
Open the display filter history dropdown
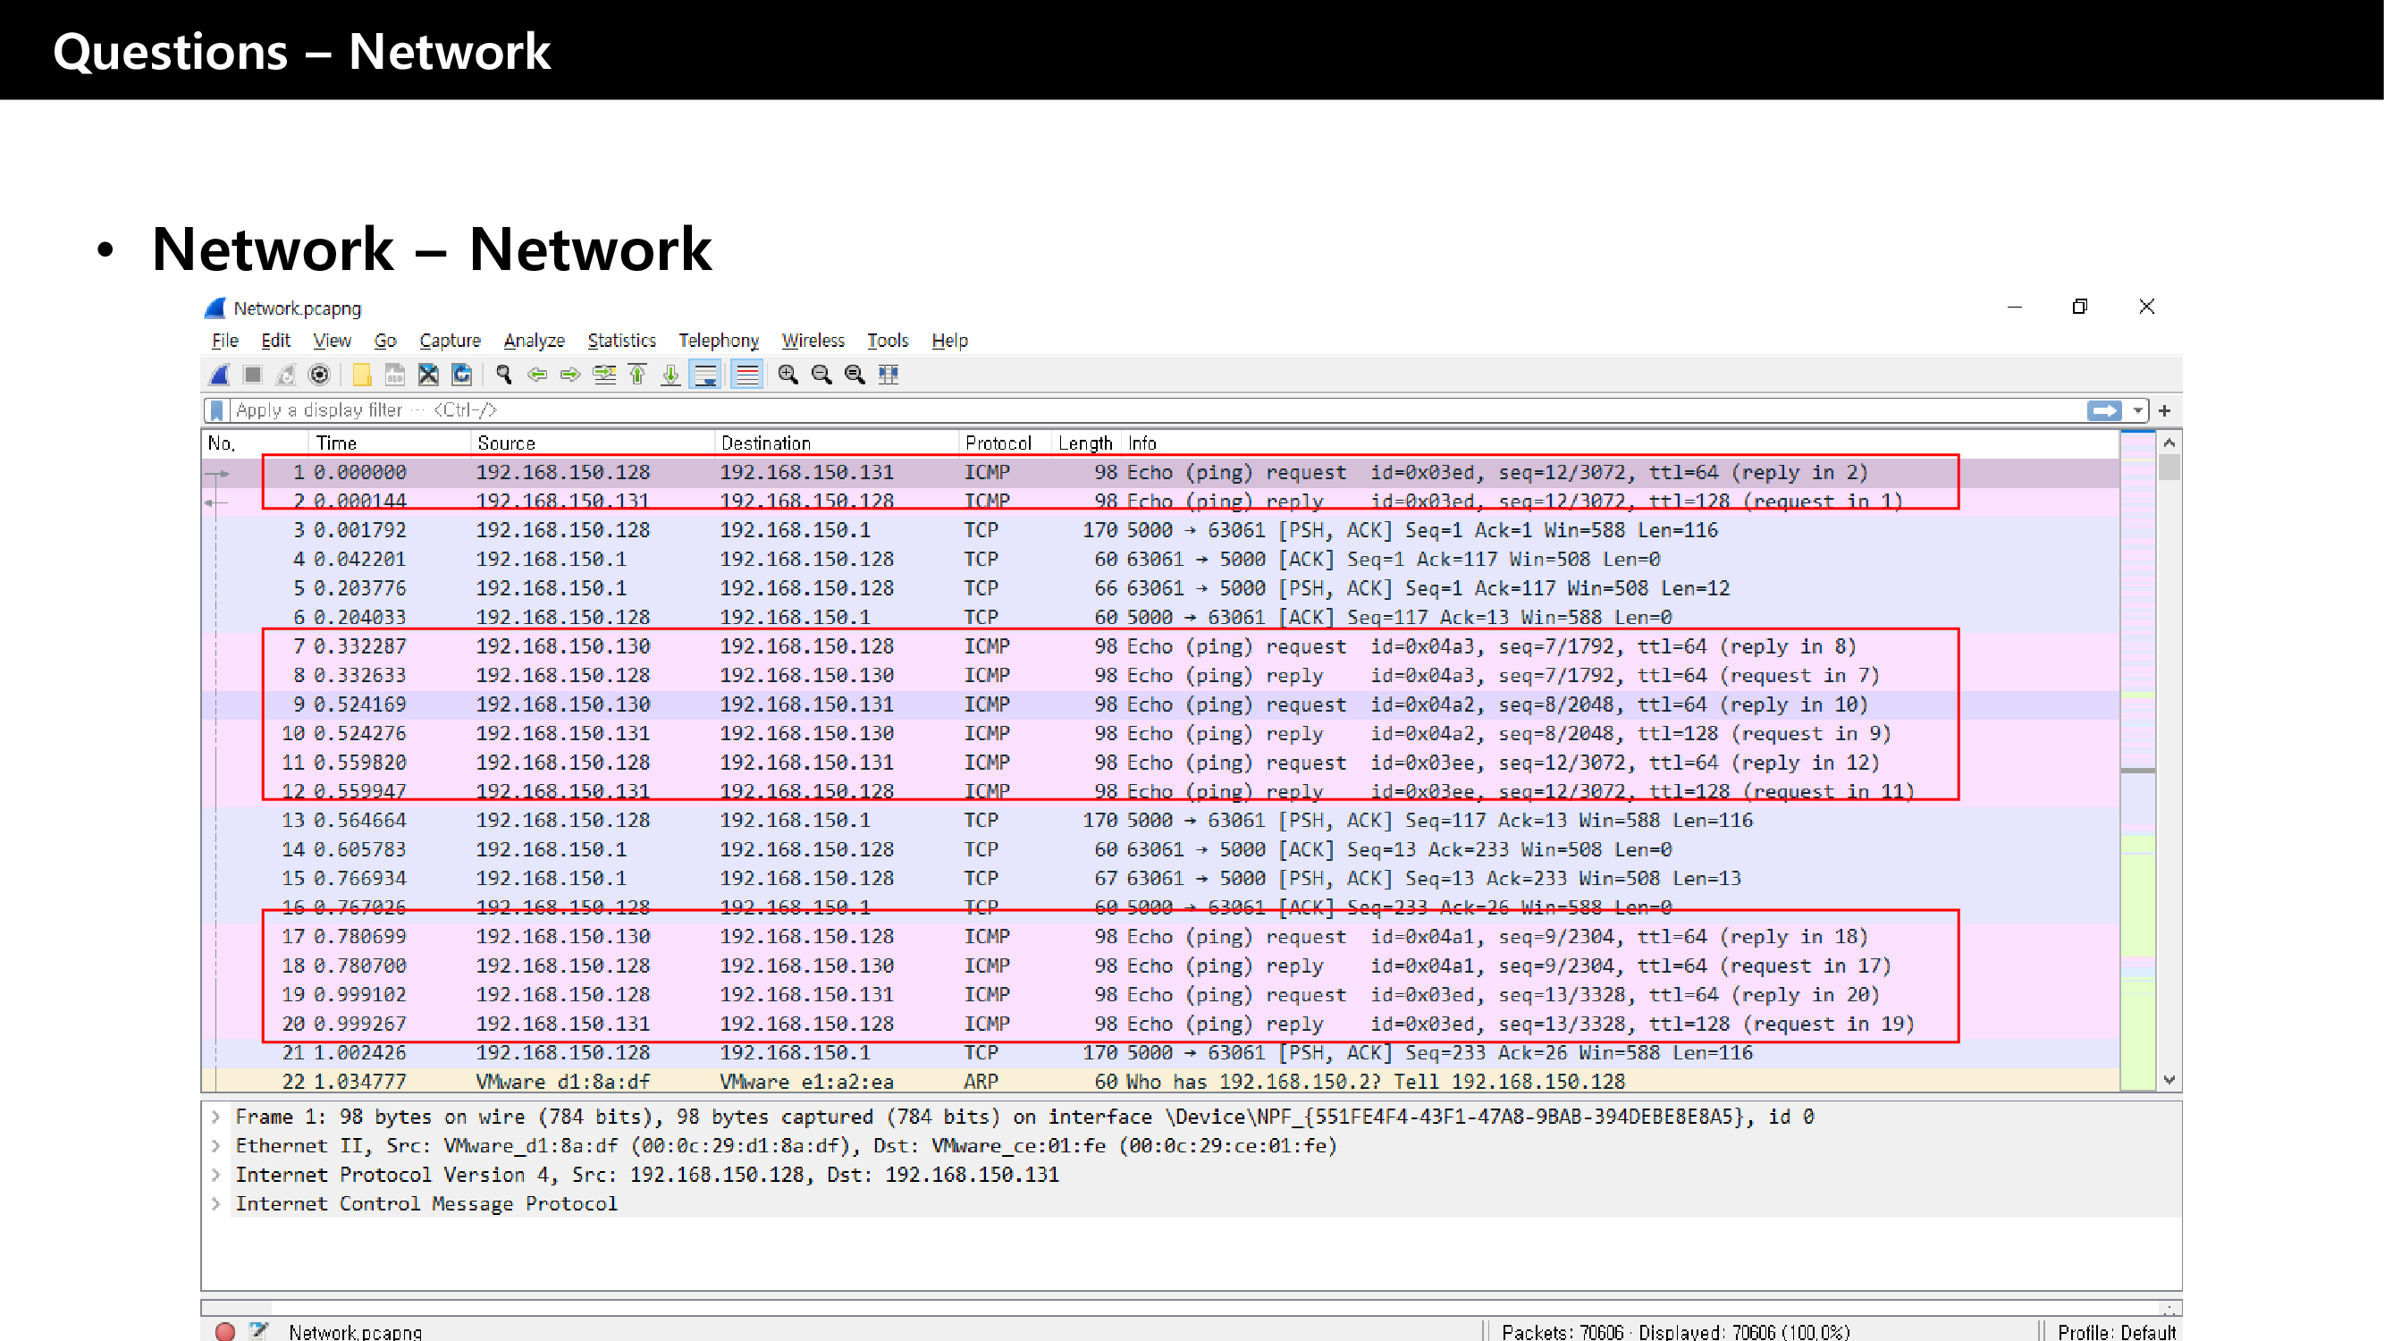pos(2137,410)
